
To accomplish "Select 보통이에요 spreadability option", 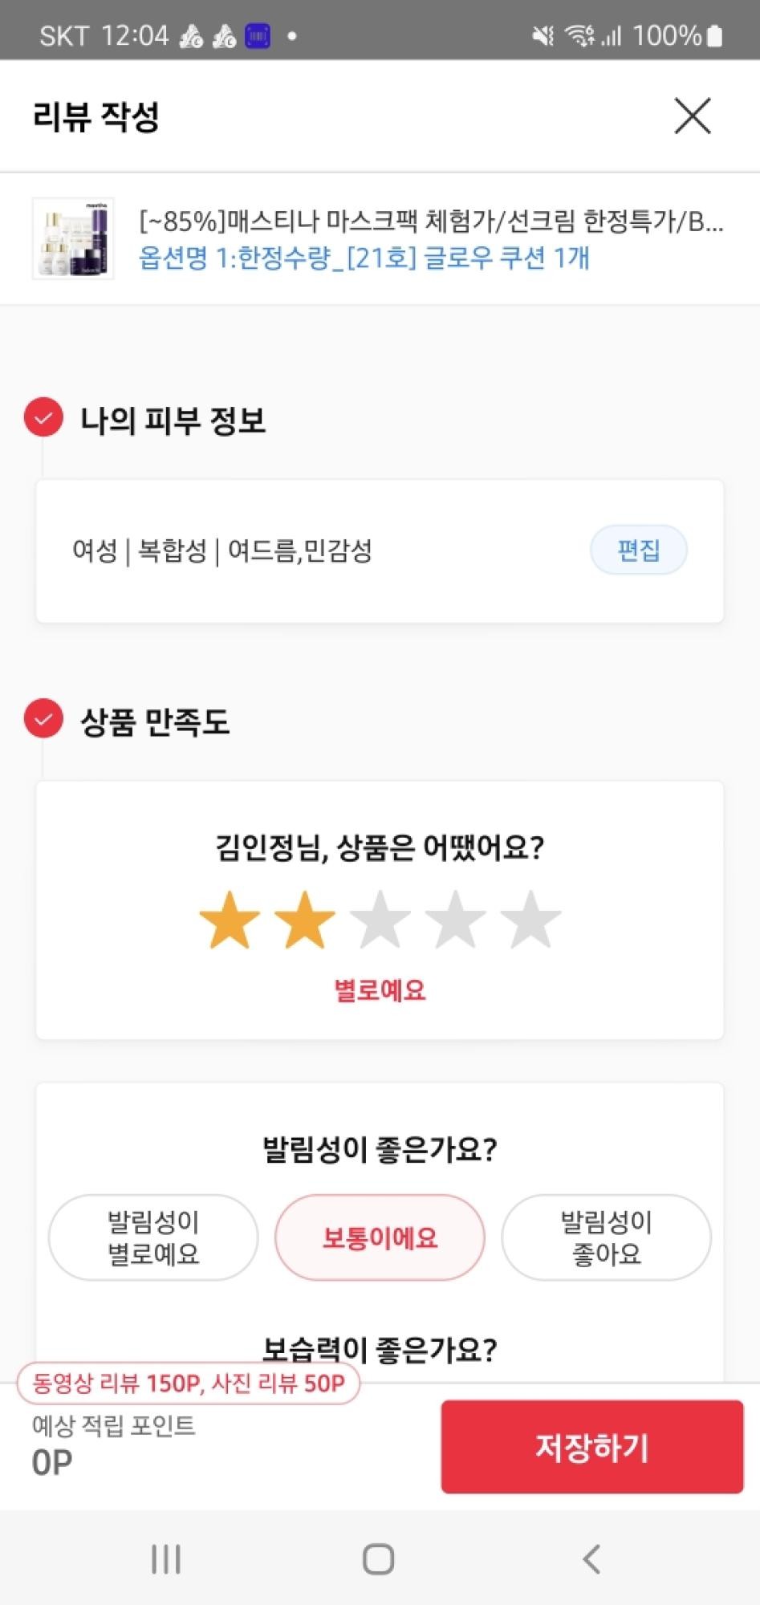I will (x=380, y=1237).
